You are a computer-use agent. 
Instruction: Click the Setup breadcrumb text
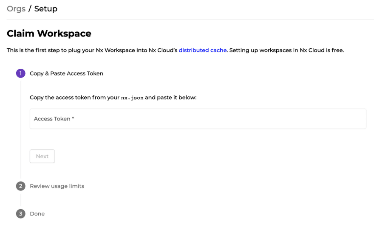[46, 9]
